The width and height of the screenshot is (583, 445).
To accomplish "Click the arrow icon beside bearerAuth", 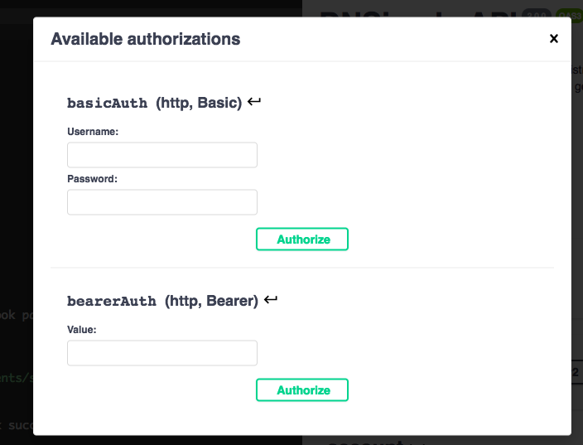I will pyautogui.click(x=271, y=300).
